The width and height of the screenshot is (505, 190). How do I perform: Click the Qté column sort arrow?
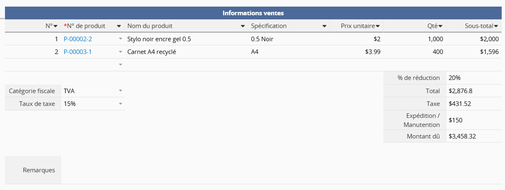(x=440, y=26)
